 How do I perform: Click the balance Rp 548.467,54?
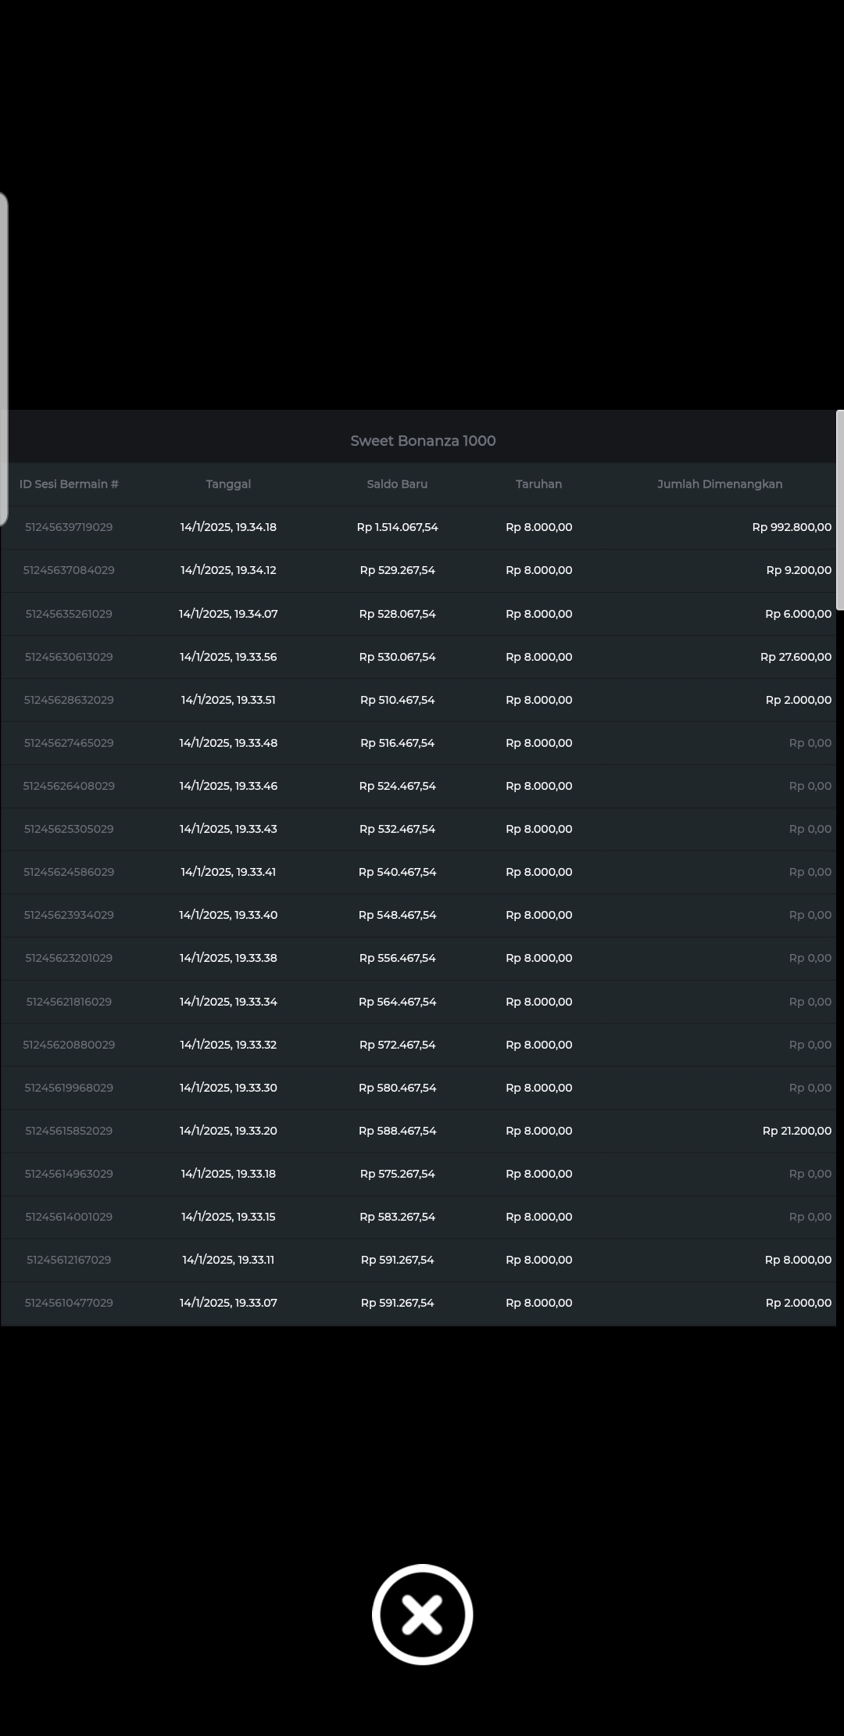(397, 915)
